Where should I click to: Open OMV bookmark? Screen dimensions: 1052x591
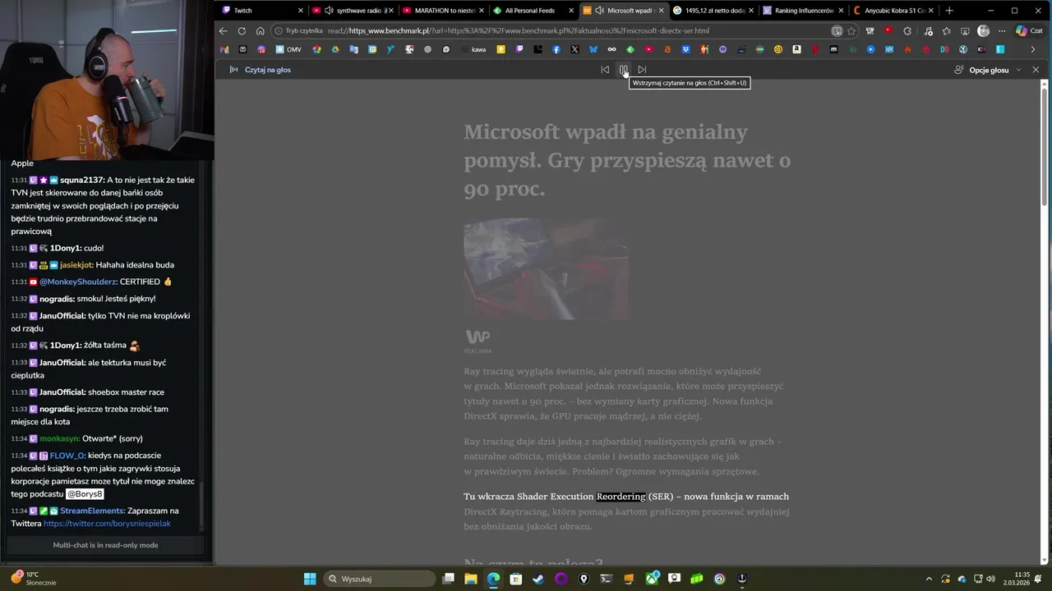tap(288, 49)
